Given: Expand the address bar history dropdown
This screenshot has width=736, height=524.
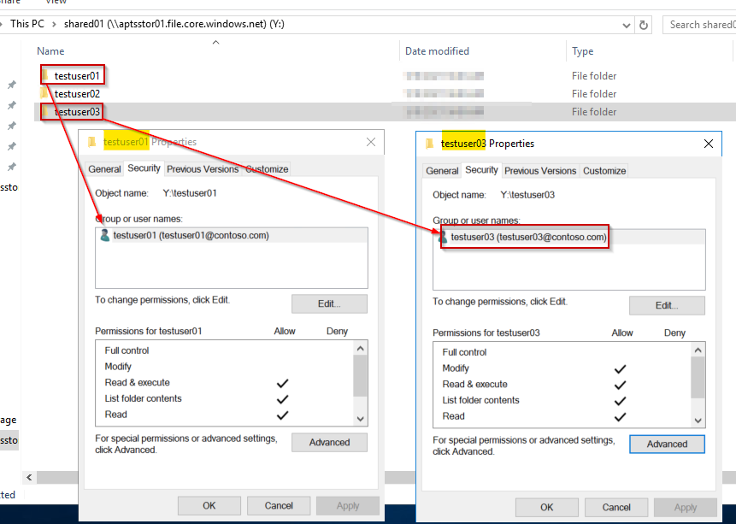Looking at the screenshot, I should [x=627, y=26].
